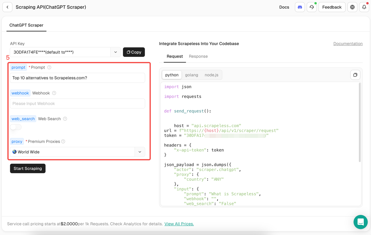Click the API Key value field

click(60, 52)
